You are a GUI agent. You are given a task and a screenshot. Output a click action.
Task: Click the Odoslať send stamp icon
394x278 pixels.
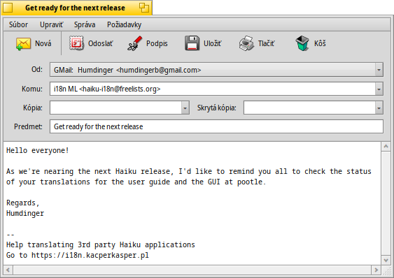coord(76,43)
